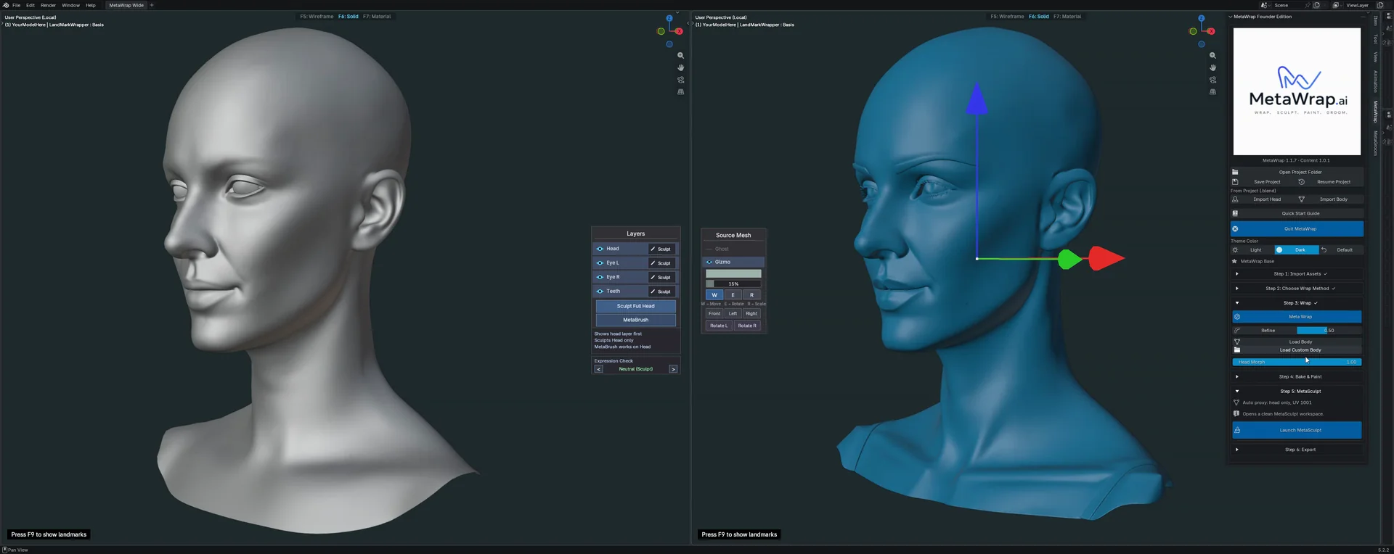The image size is (1394, 554).
Task: Click the MetaBrush button
Action: point(636,320)
